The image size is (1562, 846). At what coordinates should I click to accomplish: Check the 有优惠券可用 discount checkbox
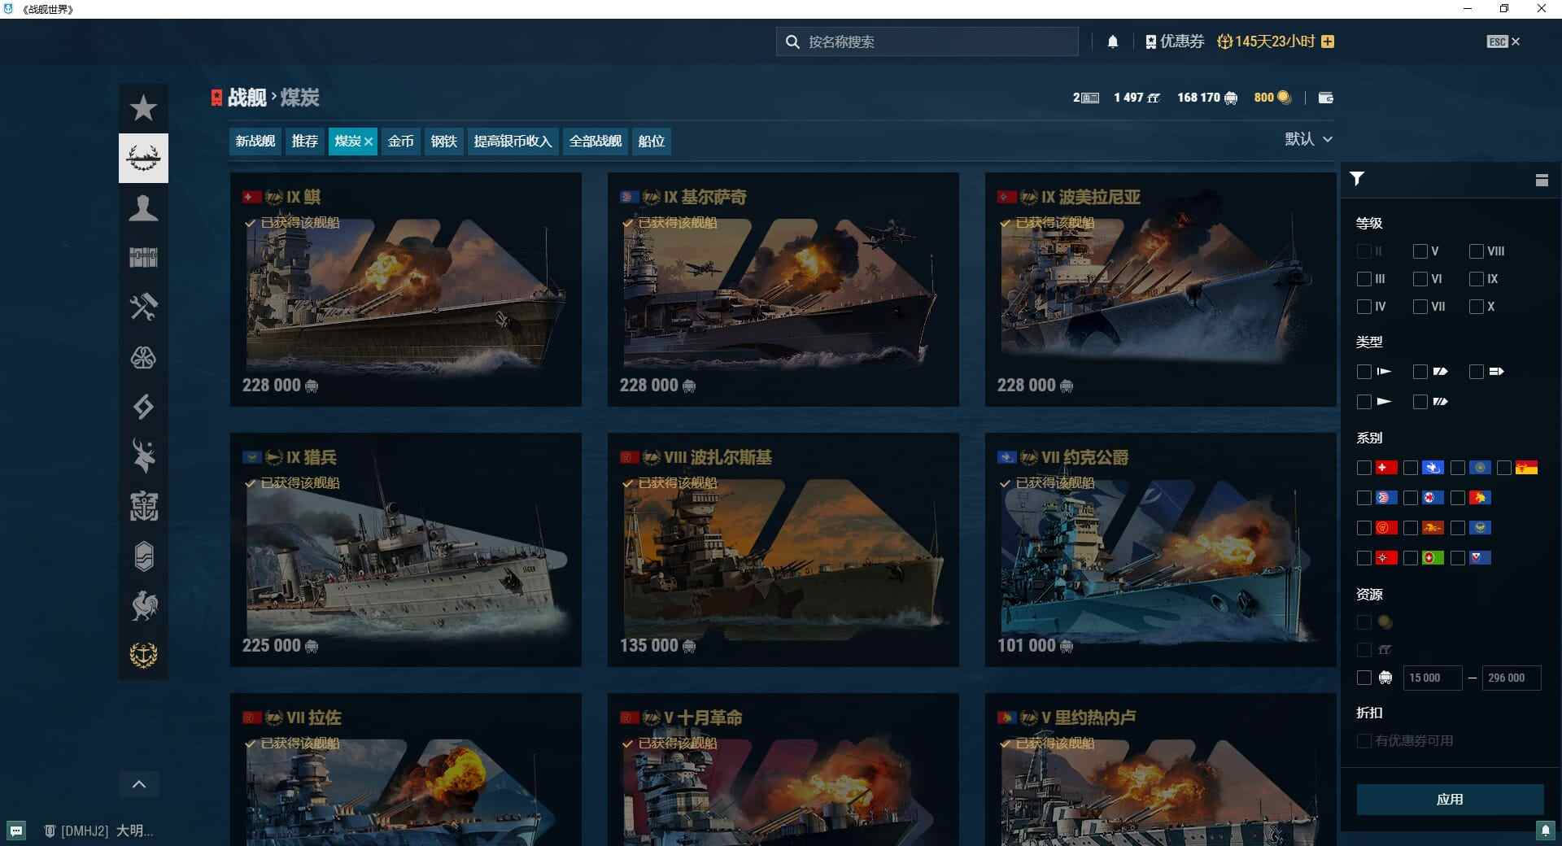1364,740
